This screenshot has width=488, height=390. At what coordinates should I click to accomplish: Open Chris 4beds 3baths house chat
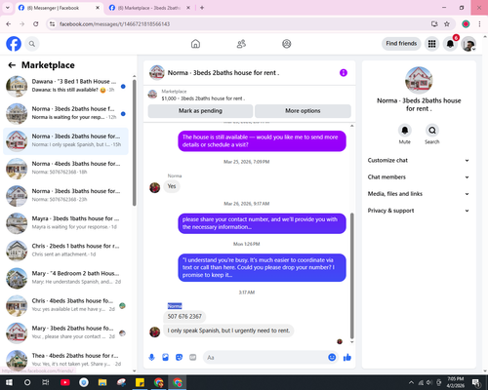tap(66, 305)
